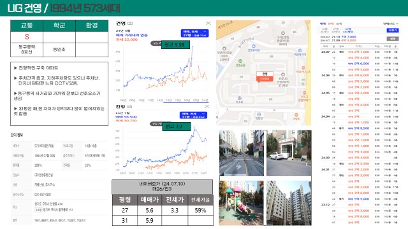Click the 도로명 badge in address row
Screen dimensions: 408x229
click(x=38, y=210)
